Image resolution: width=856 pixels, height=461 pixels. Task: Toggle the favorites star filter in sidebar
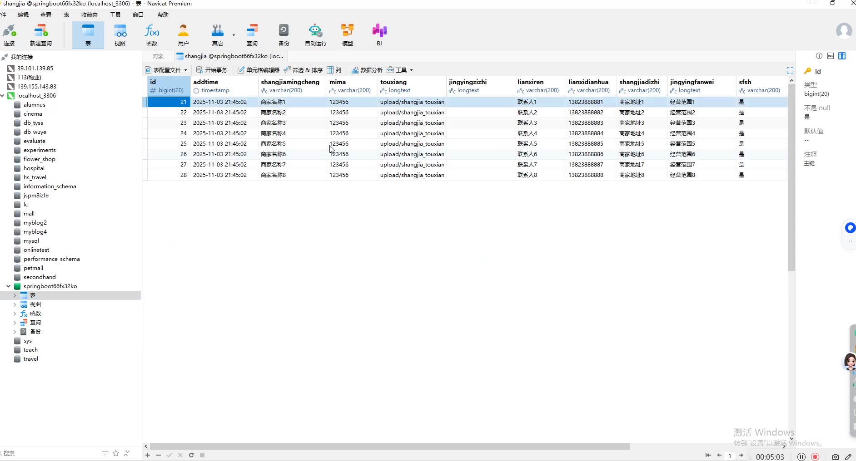click(x=116, y=453)
